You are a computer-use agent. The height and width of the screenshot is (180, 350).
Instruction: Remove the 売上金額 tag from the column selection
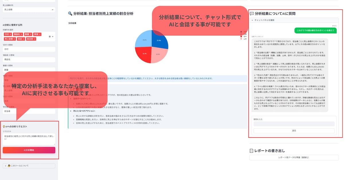coord(14,39)
